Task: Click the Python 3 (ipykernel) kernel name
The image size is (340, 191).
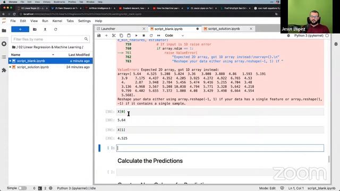Action: coord(309,36)
